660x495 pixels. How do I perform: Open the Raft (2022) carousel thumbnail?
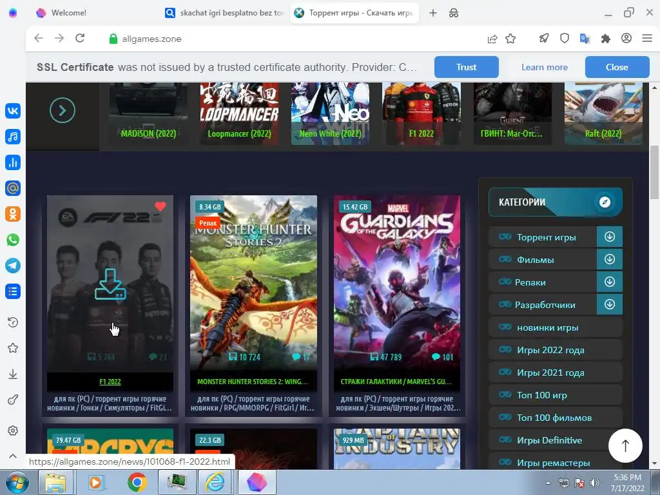[603, 113]
